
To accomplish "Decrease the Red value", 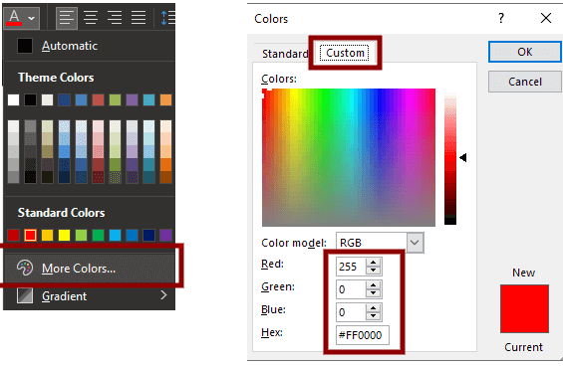I will (x=374, y=271).
